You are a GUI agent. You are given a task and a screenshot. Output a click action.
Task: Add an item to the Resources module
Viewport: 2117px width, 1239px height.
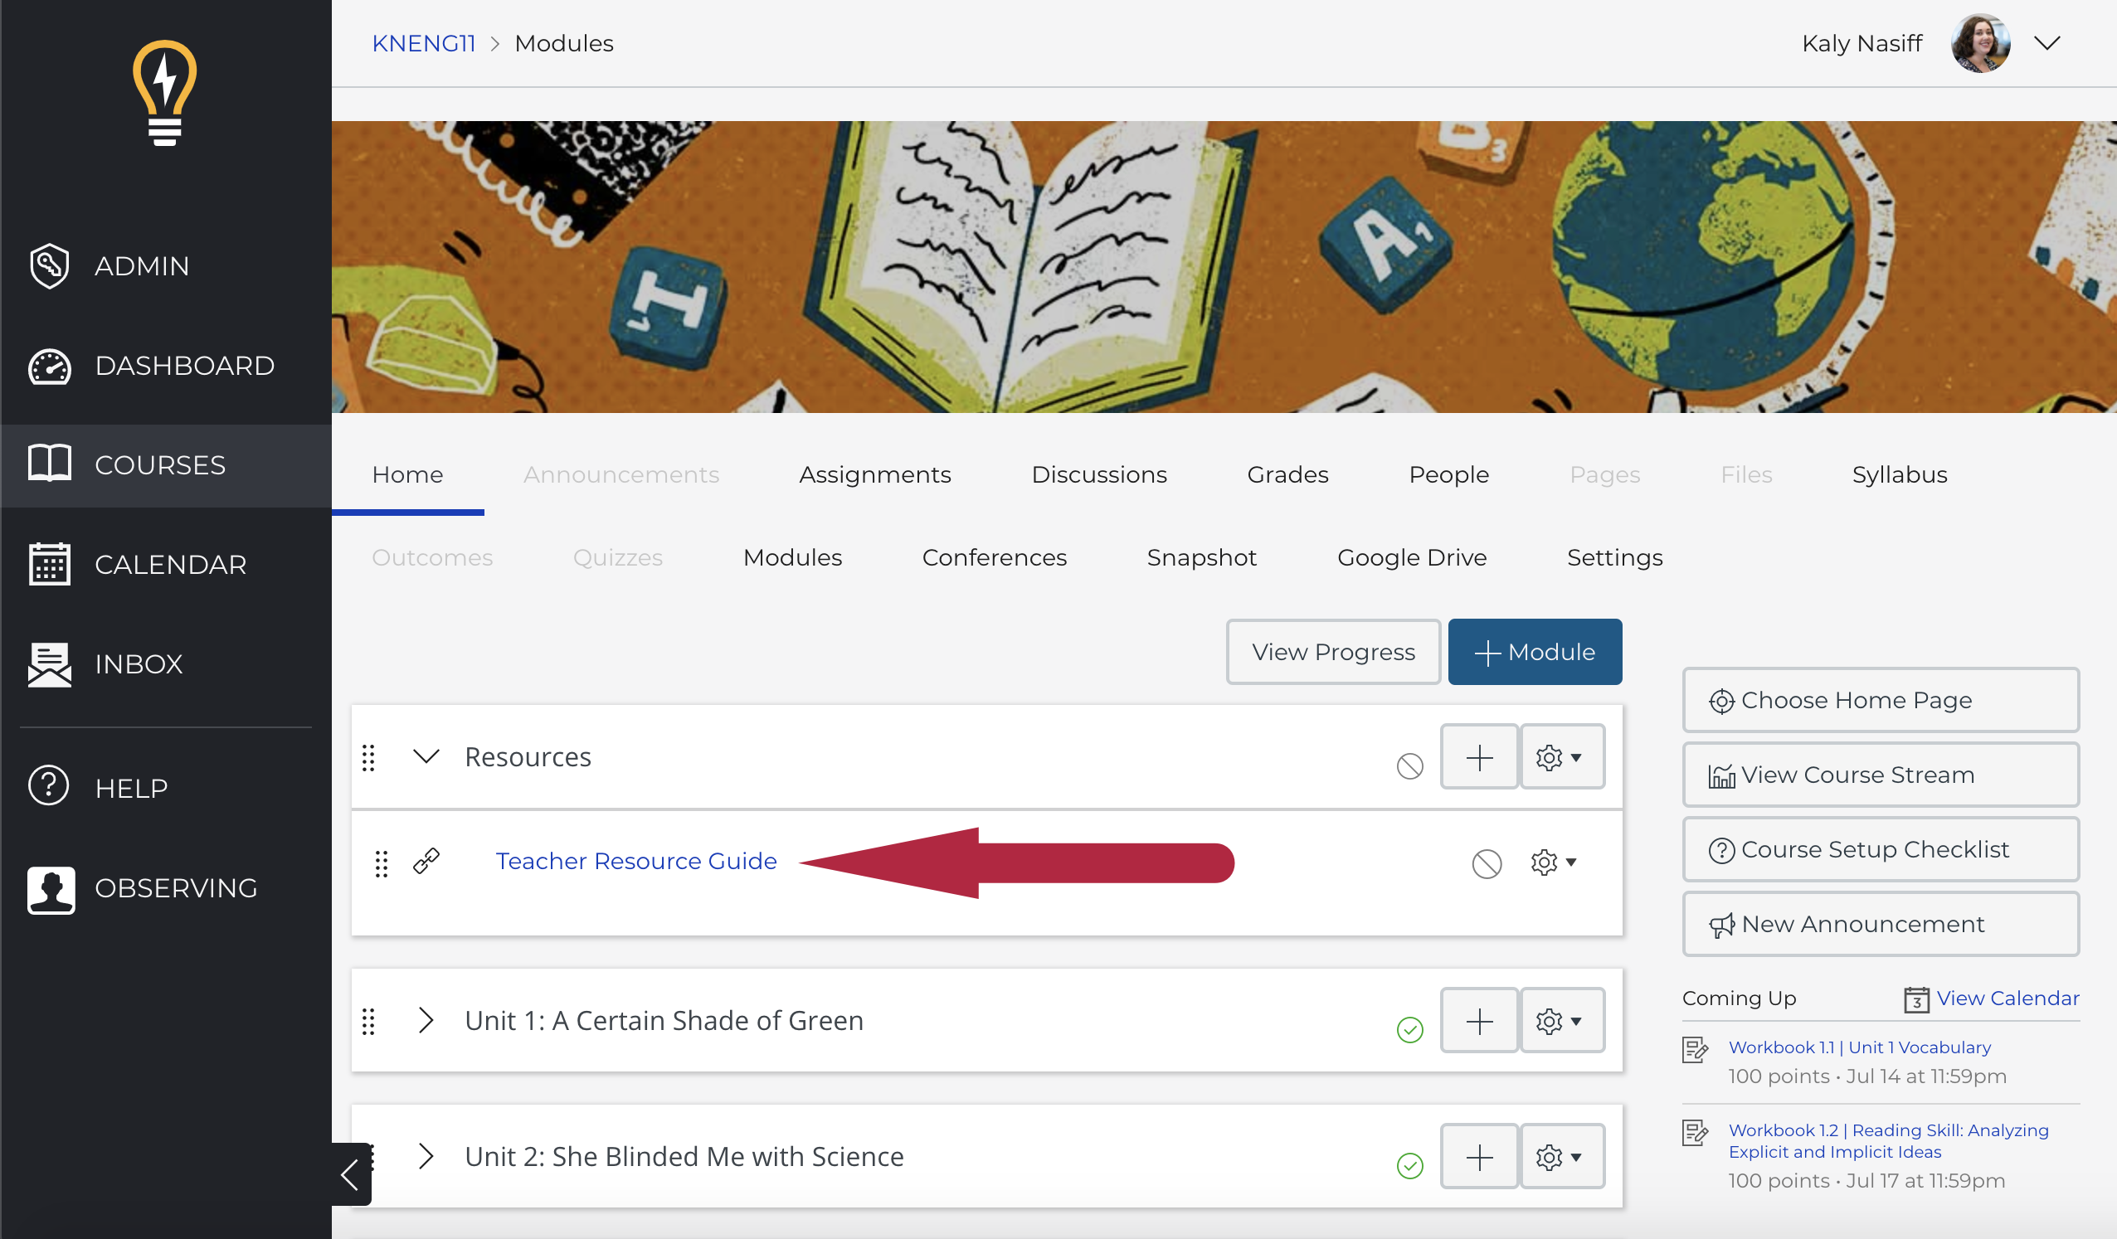(1479, 757)
